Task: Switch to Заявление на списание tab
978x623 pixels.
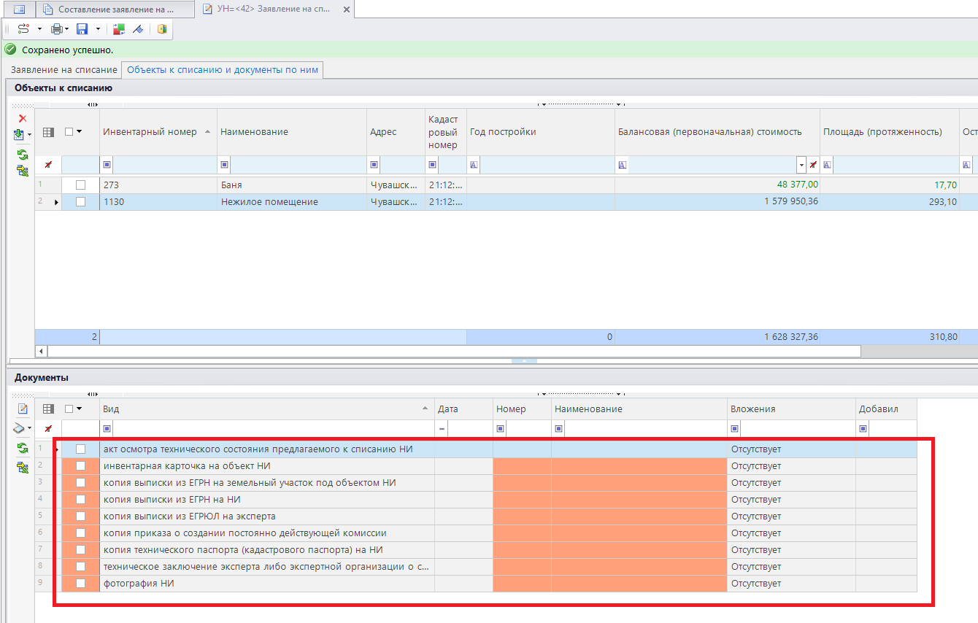Action: (63, 70)
